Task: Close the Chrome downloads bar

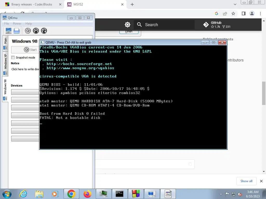Action: click(x=261, y=181)
